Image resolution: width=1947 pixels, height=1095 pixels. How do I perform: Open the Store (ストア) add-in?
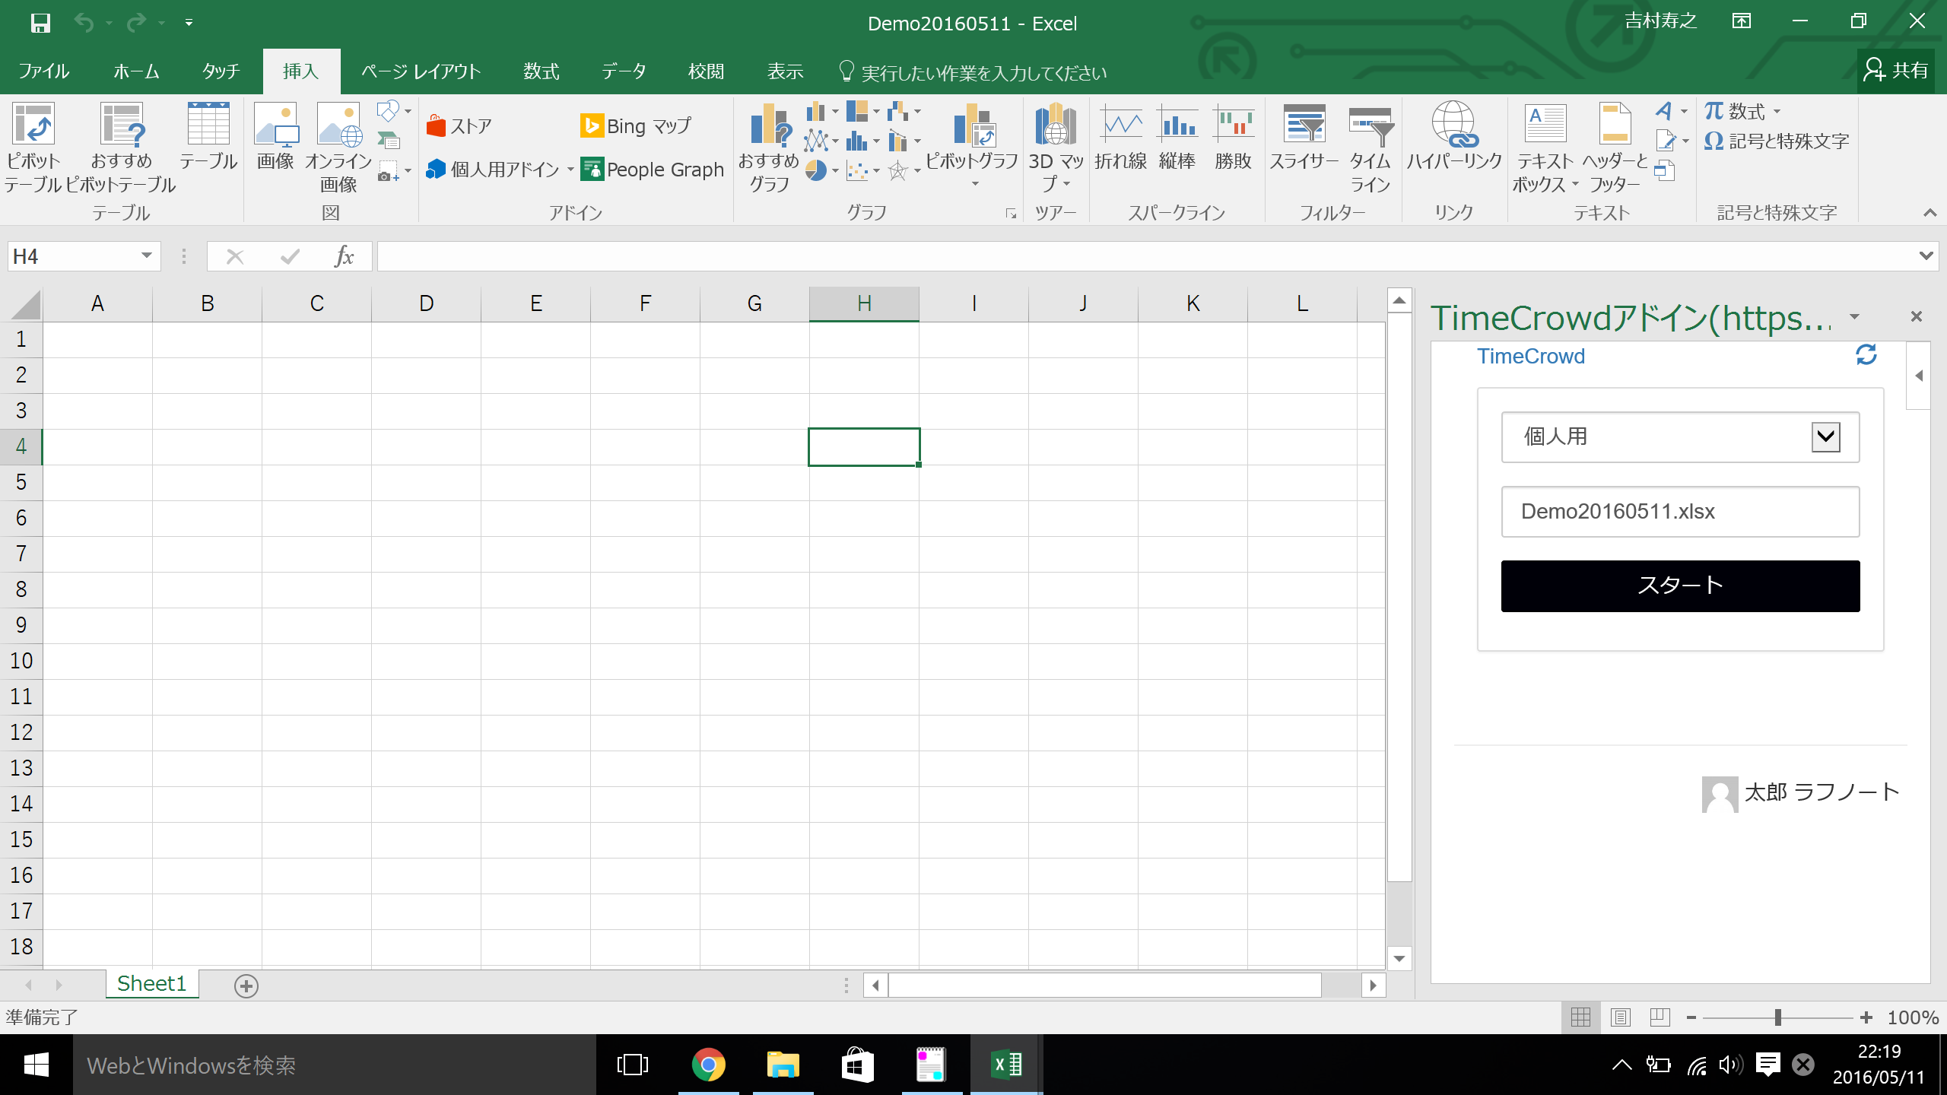click(459, 125)
